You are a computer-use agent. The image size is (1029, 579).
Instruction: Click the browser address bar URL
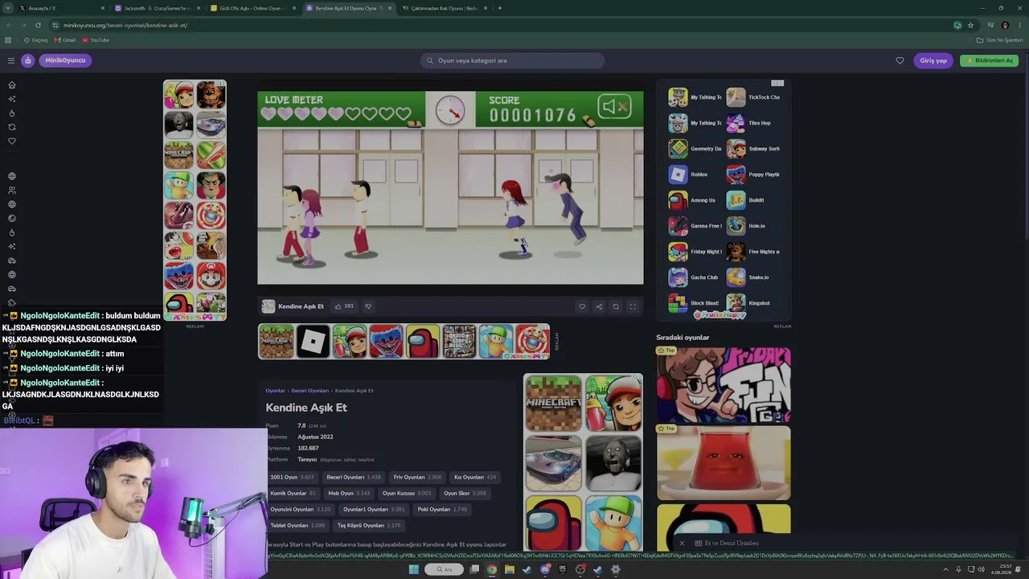125,25
